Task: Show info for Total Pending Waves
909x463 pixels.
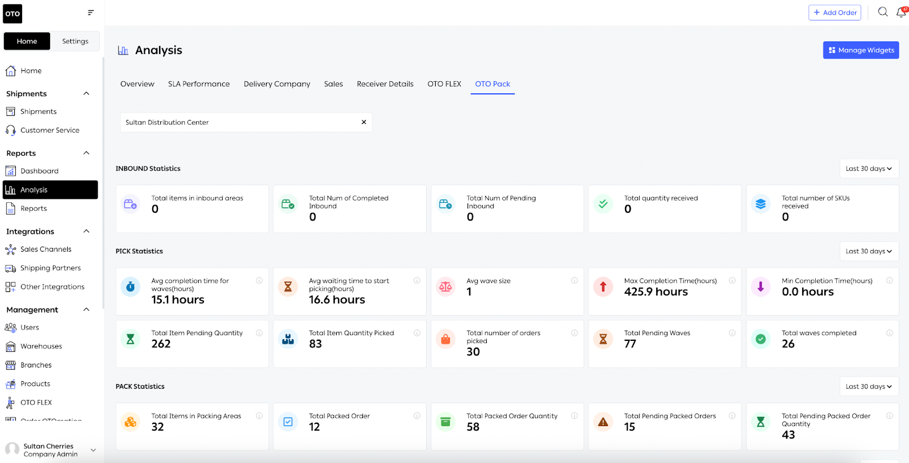Action: point(732,333)
